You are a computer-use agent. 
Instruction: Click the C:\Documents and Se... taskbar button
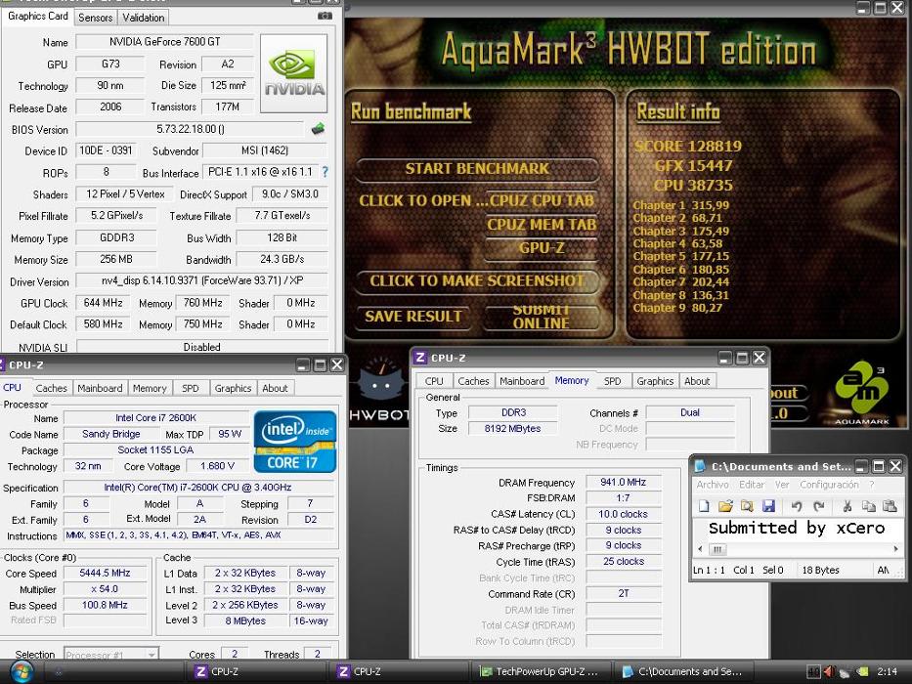[683, 671]
